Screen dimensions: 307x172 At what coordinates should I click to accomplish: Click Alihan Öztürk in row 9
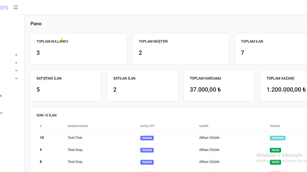tap(209, 150)
